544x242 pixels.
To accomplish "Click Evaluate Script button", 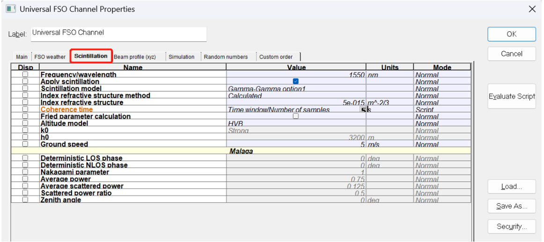I will tap(511, 96).
